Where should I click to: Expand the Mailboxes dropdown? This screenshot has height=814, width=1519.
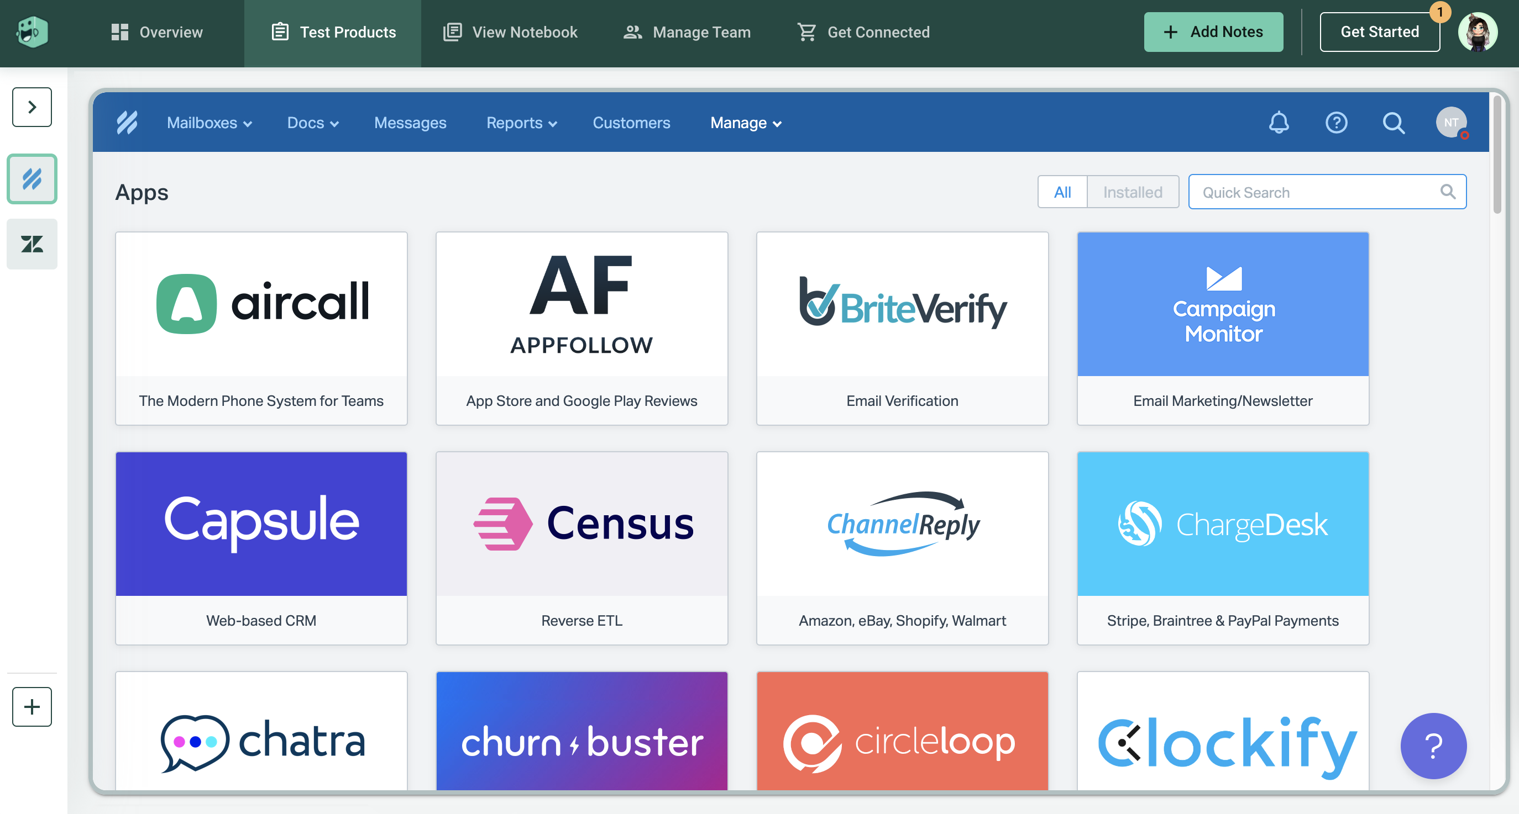(209, 123)
